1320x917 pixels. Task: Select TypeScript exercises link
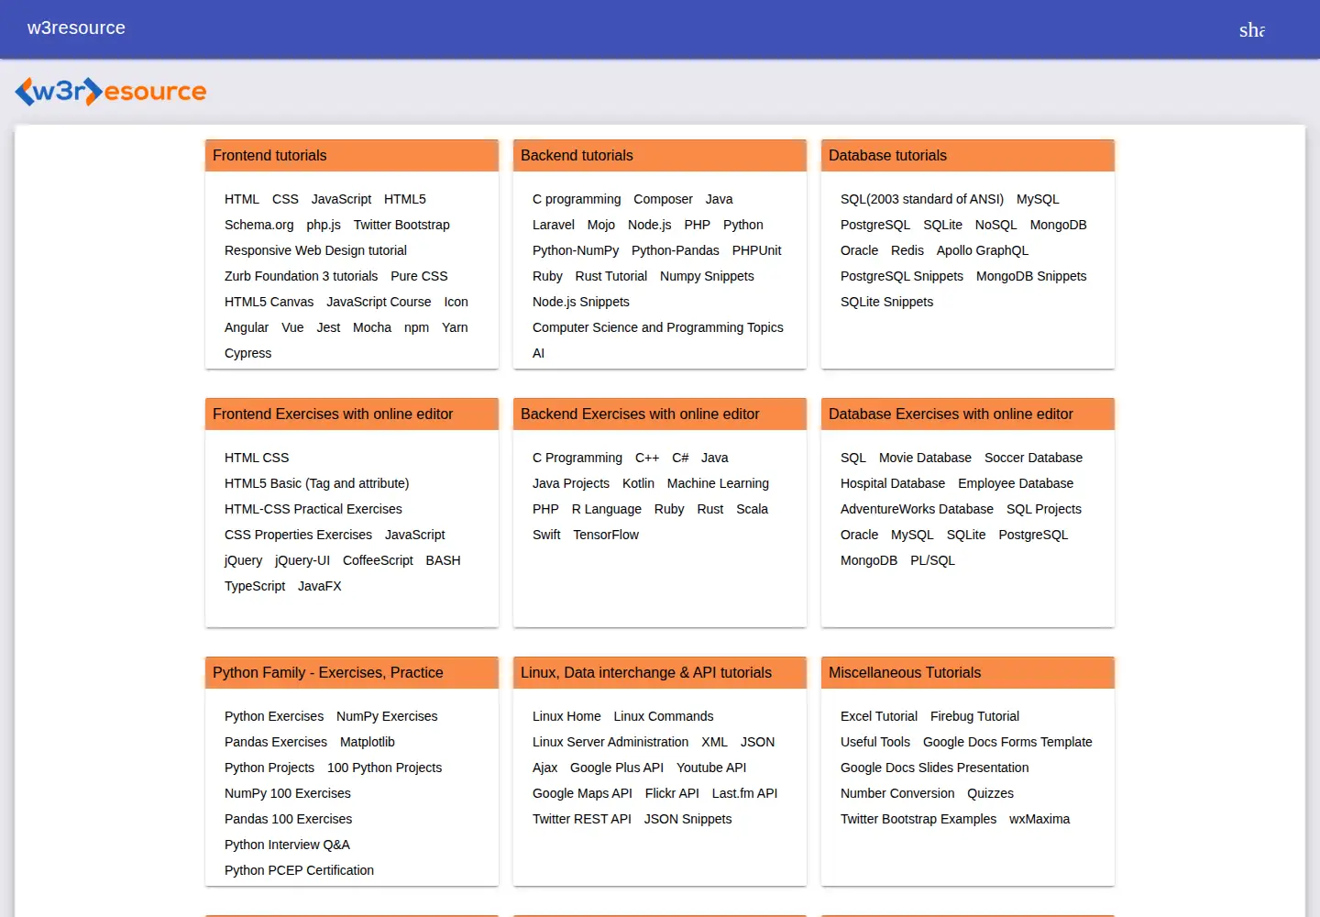tap(255, 586)
